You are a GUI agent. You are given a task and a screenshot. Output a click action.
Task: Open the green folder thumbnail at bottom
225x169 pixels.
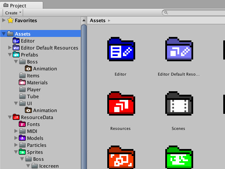point(179,157)
